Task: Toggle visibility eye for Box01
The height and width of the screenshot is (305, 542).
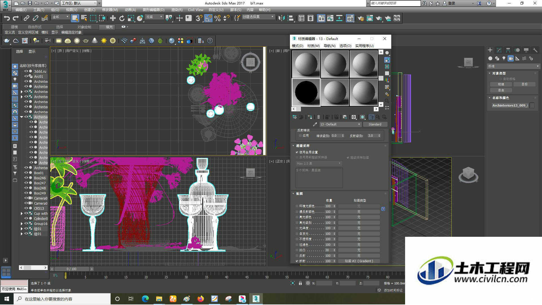Action: 26,173
